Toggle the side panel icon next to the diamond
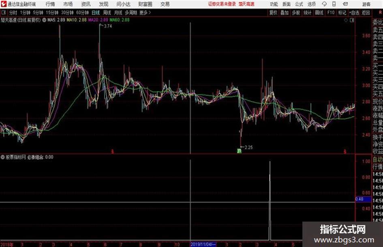 [x=352, y=20]
